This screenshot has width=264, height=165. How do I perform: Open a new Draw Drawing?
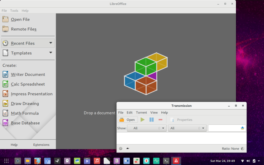[25, 104]
